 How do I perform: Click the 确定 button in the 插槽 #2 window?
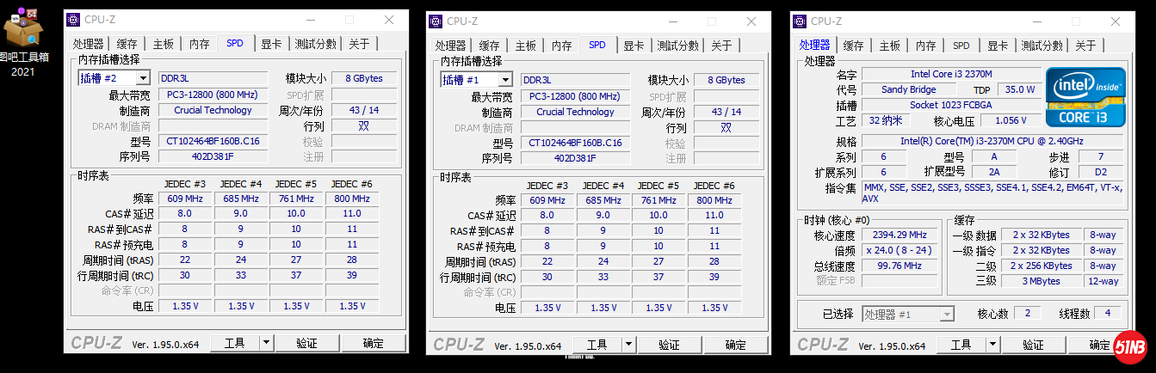374,343
